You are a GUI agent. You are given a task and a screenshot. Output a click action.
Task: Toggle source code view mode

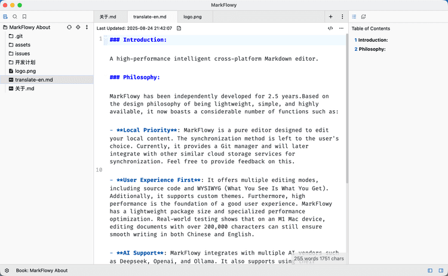(x=330, y=28)
